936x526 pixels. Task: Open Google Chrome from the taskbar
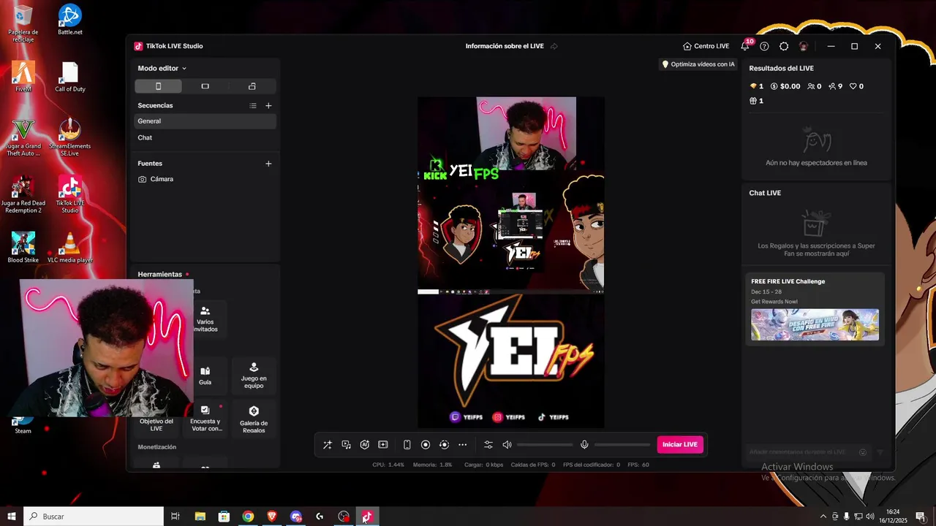tap(248, 517)
